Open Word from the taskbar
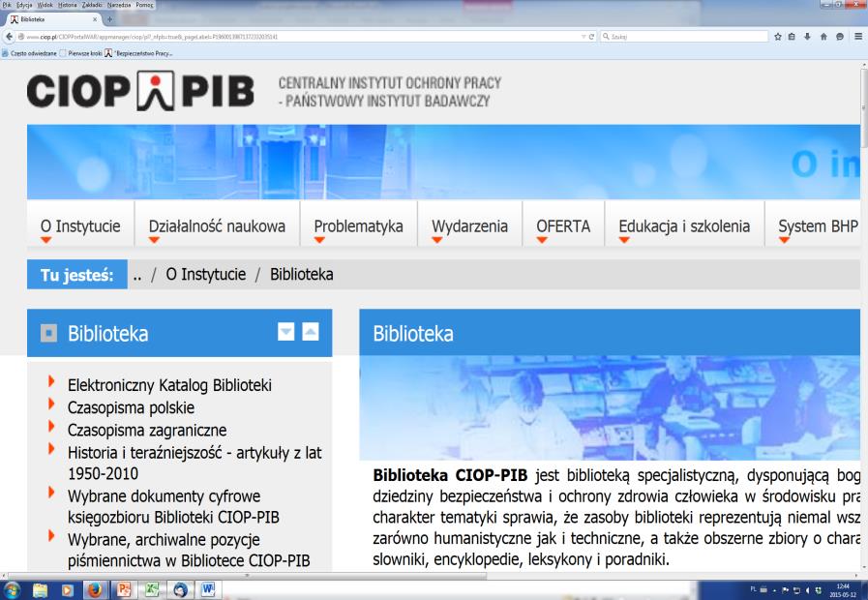The height and width of the screenshot is (600, 868). point(208,590)
